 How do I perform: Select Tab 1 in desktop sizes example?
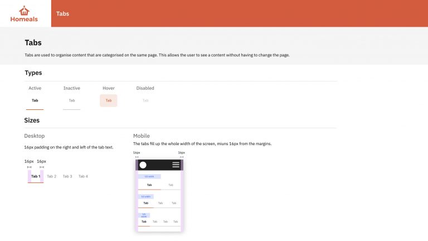coord(36,176)
